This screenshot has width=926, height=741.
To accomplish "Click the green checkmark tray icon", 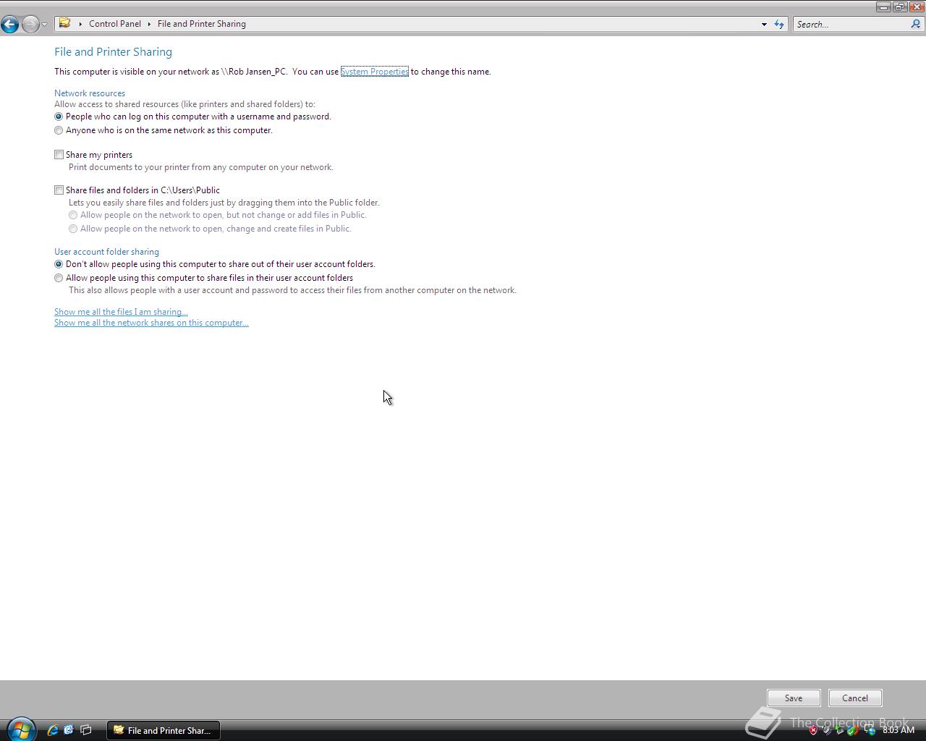I will coord(854,731).
